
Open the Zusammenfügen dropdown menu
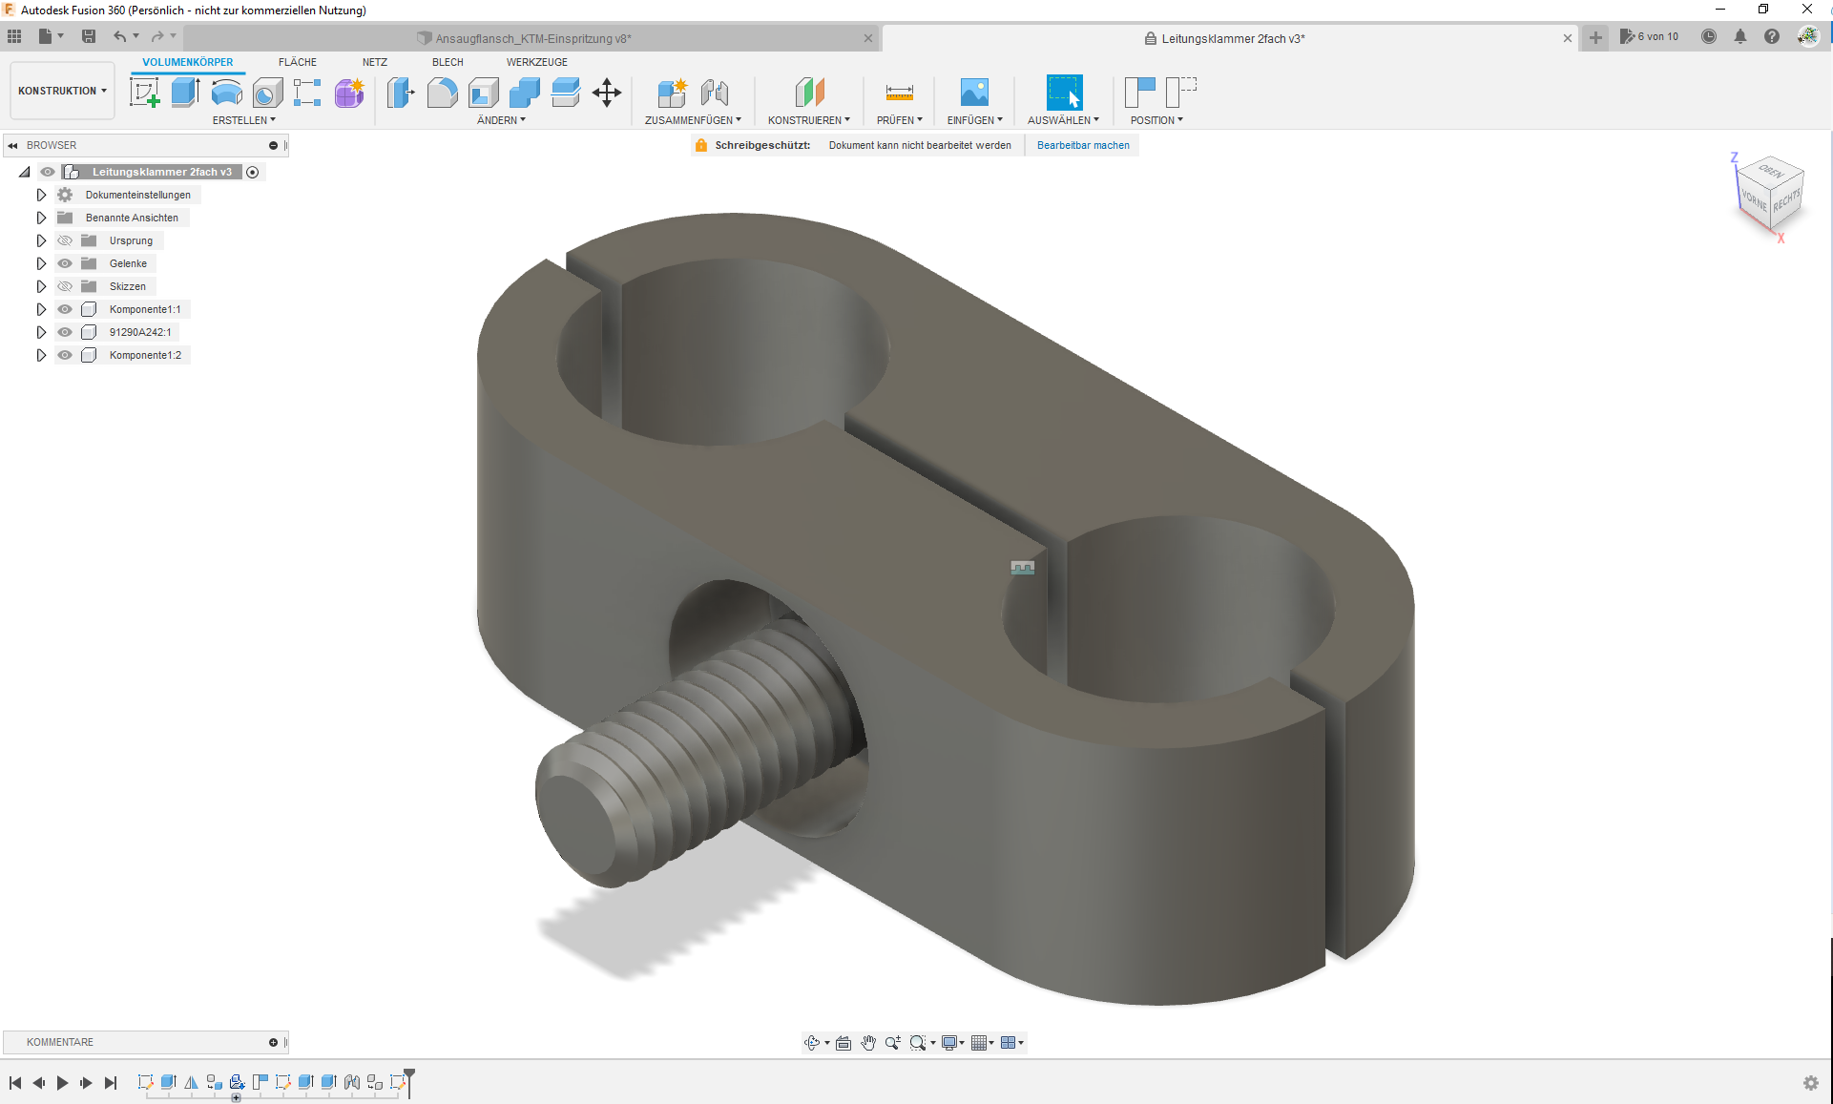(693, 120)
